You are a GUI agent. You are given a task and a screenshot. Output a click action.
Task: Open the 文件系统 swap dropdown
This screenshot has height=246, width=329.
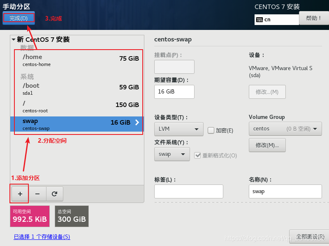172,154
